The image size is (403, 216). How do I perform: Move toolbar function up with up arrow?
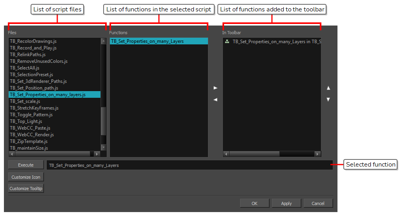(328, 88)
